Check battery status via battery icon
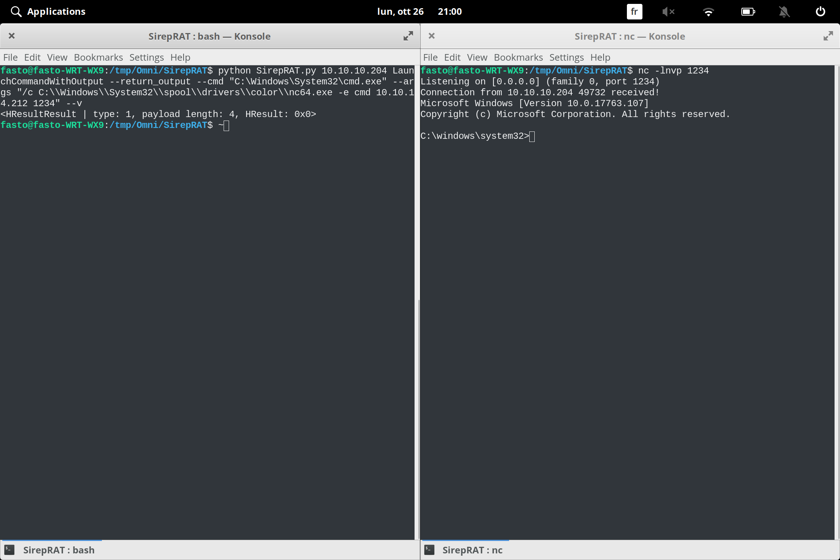 pyautogui.click(x=748, y=11)
